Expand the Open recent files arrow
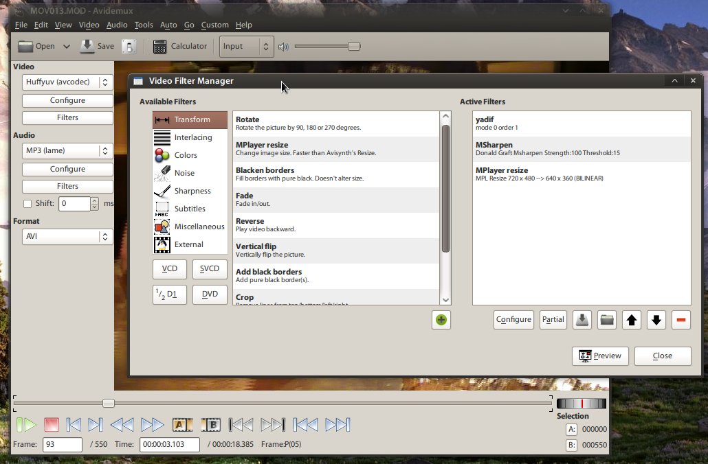Viewport: 708px width, 464px height. point(67,47)
